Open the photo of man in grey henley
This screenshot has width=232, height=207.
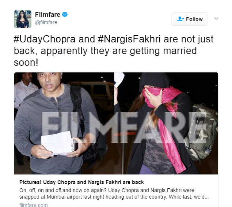coord(64,123)
